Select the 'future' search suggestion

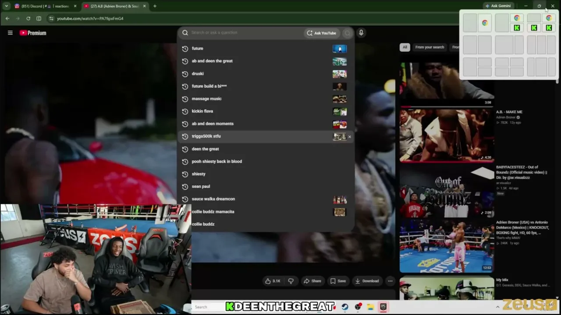(266, 49)
